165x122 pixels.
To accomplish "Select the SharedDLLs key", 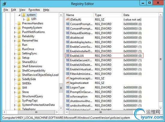I will [x=29, y=62].
